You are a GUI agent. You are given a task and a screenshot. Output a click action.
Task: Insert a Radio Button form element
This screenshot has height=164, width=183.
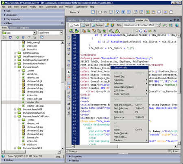click(x=123, y=12)
